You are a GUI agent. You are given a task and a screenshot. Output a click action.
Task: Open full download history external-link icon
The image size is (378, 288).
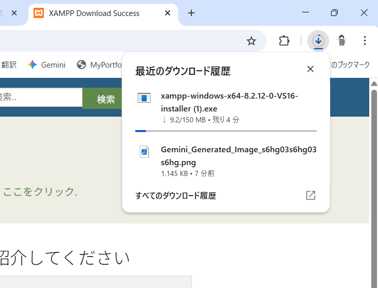coord(310,195)
